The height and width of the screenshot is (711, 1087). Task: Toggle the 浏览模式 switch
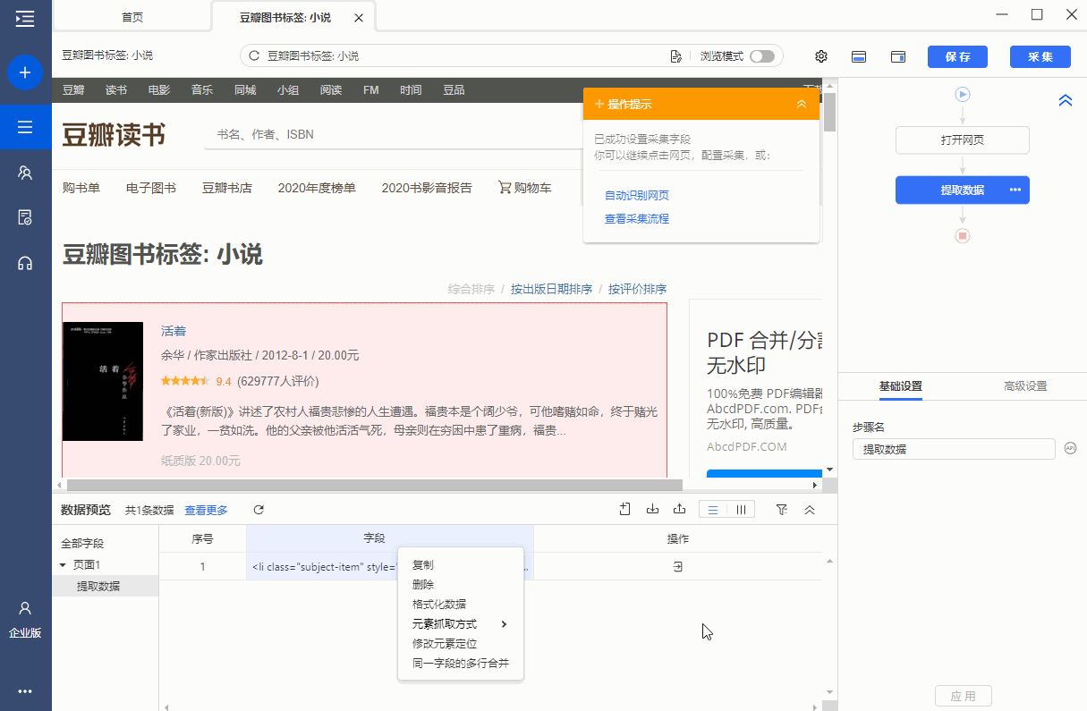tap(761, 56)
